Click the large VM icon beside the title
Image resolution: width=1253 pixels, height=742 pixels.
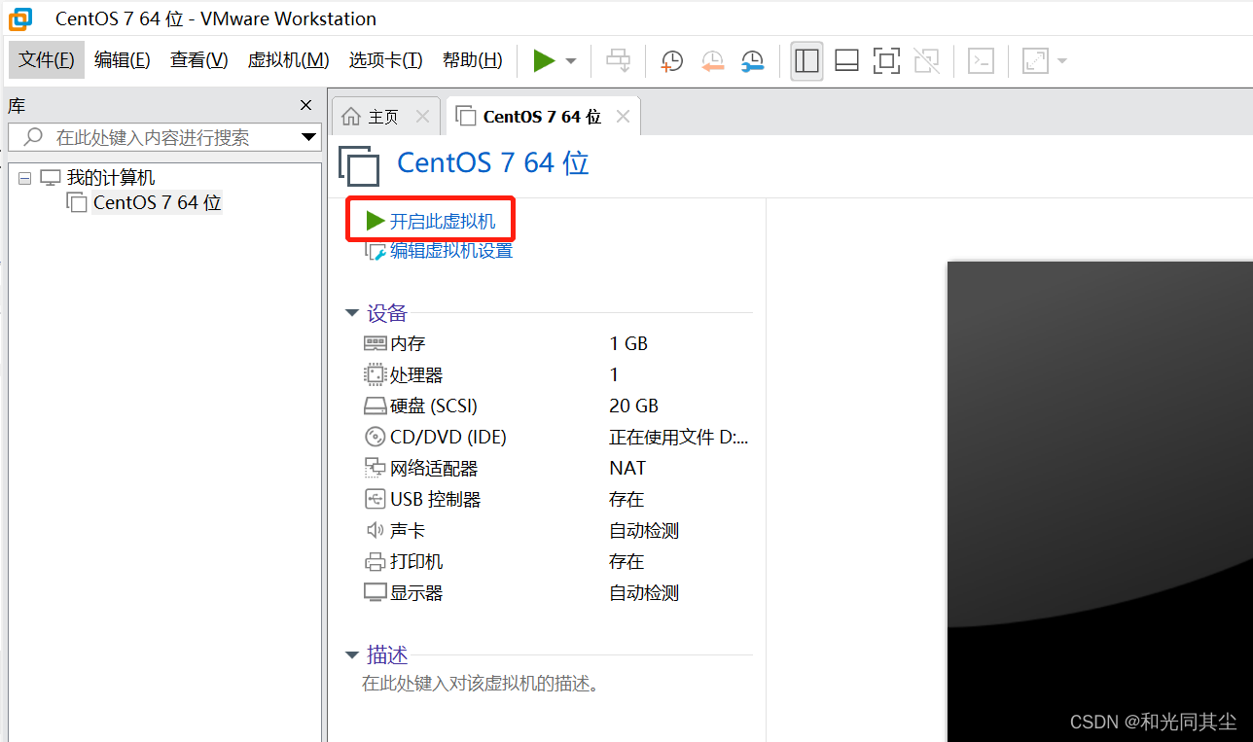[x=359, y=164]
